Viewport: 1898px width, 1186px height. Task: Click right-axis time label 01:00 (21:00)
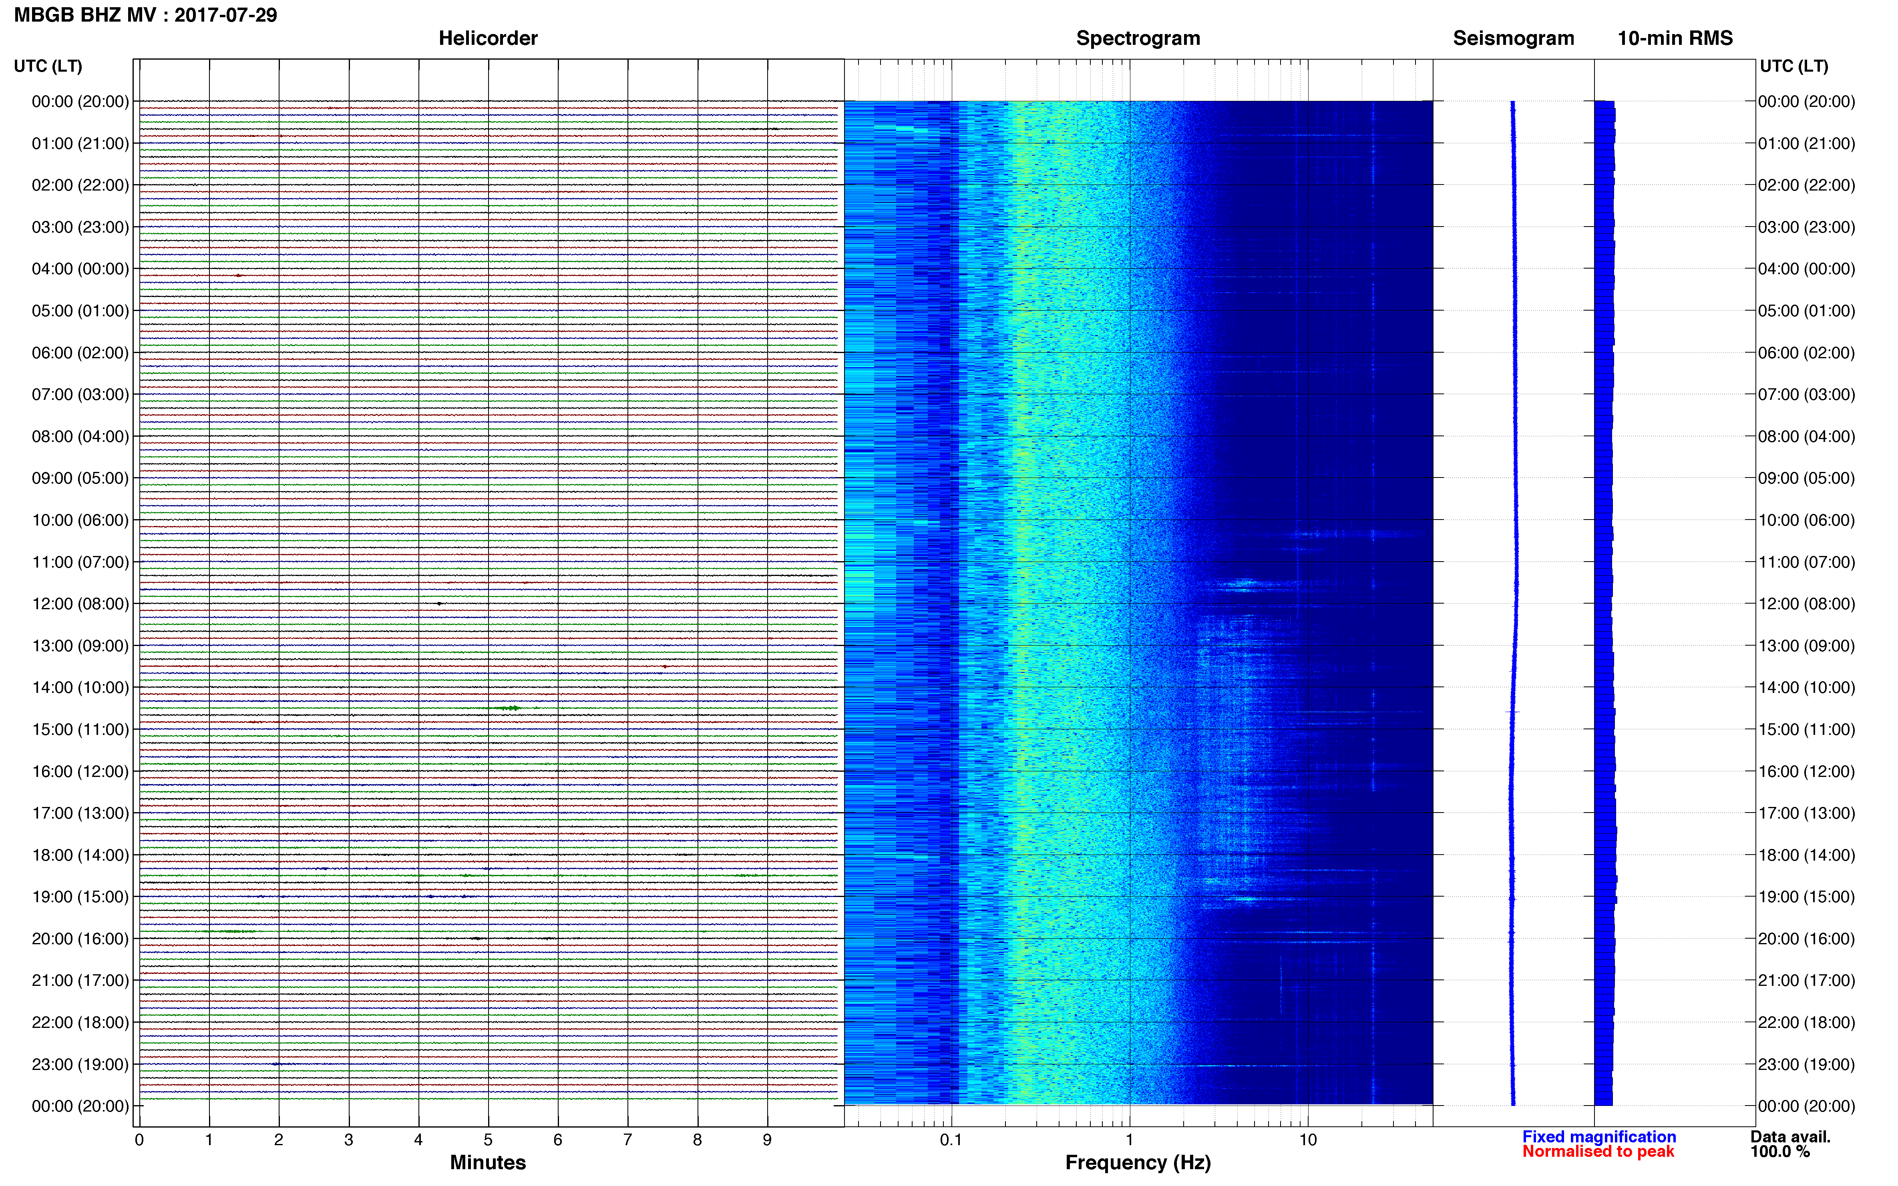tap(1806, 144)
